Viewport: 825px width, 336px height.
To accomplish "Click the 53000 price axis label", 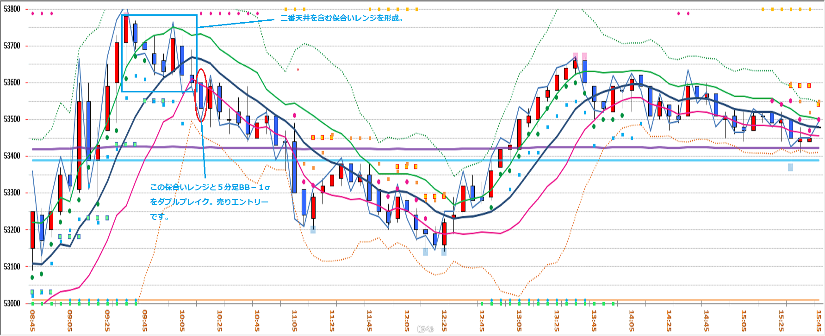I will [12, 303].
